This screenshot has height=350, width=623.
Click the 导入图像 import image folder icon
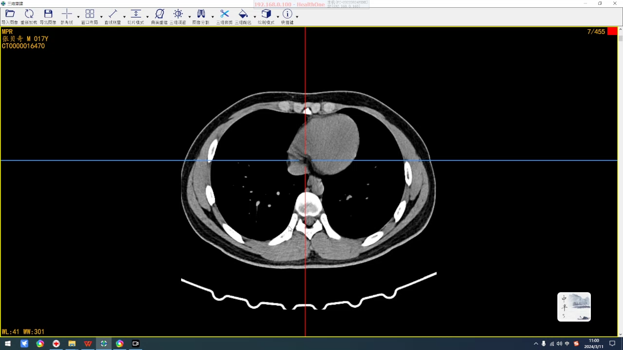(10, 15)
